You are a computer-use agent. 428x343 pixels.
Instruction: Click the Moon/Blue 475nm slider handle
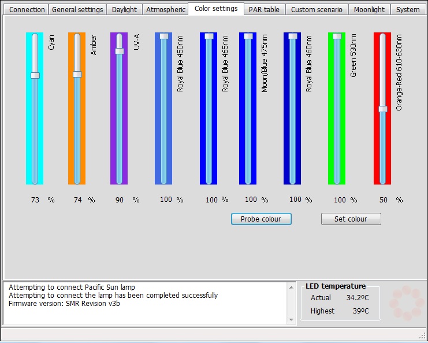pos(248,36)
